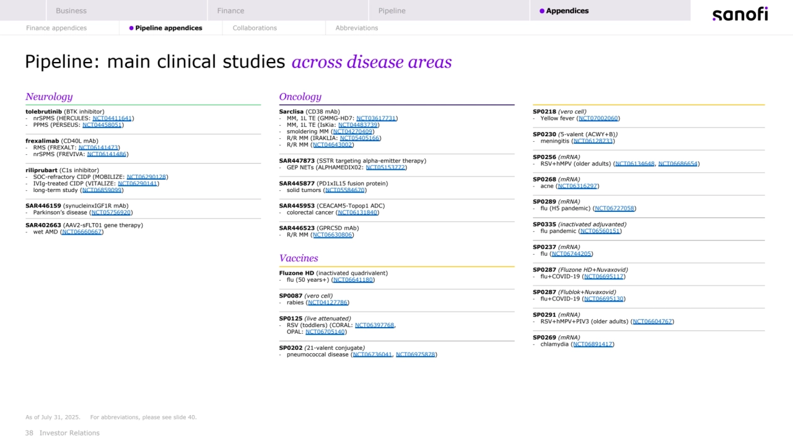Open pneumococcal link NCT06736041
This screenshot has height=446, width=793.
372,355
